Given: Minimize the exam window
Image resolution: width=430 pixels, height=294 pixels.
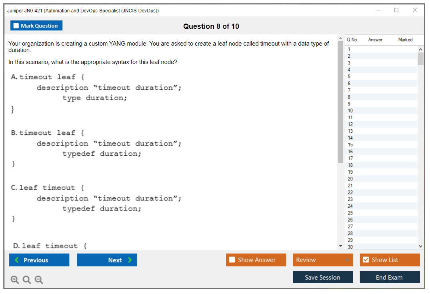Looking at the screenshot, I should tap(378, 10).
